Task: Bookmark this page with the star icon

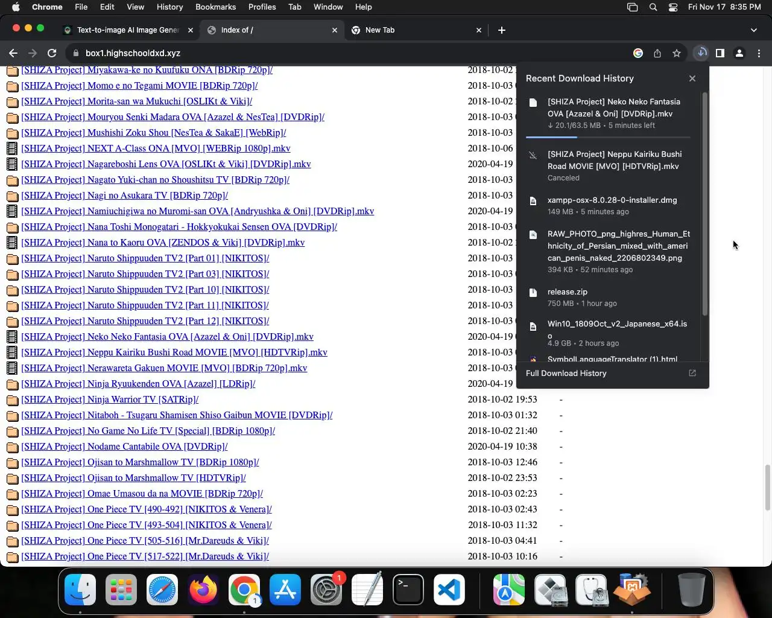Action: click(x=677, y=53)
